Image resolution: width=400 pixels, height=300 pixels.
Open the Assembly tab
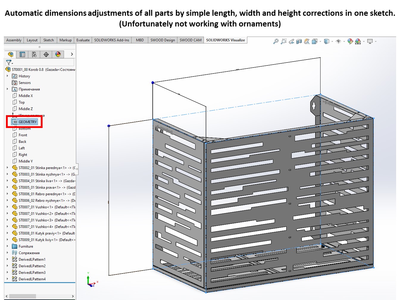coord(14,40)
